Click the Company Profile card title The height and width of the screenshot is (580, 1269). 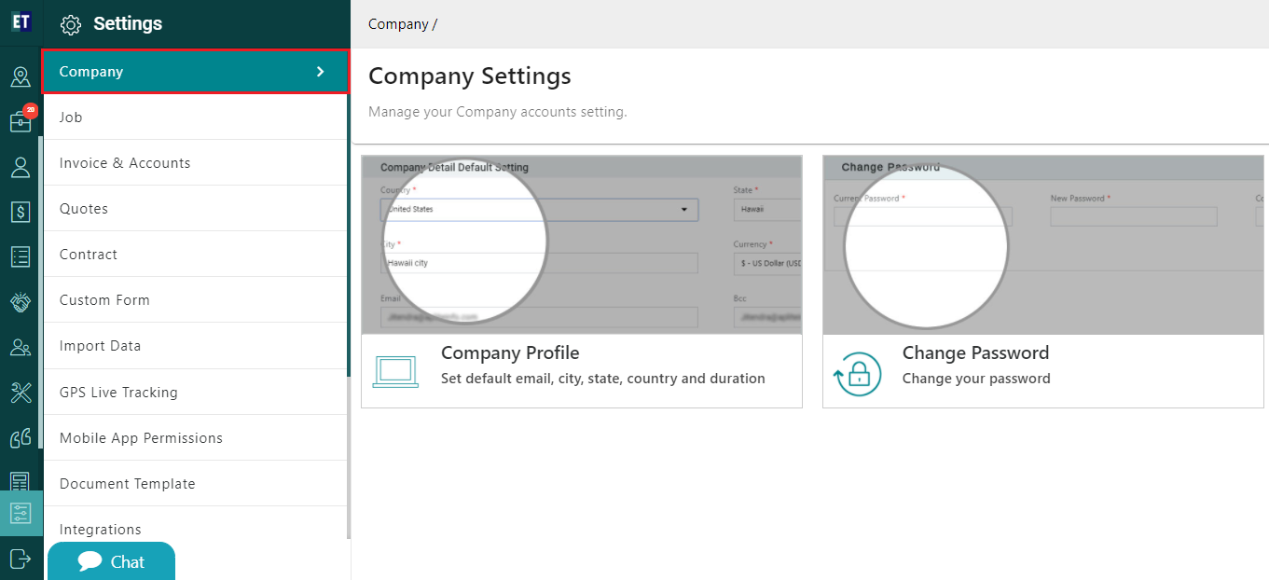point(510,353)
